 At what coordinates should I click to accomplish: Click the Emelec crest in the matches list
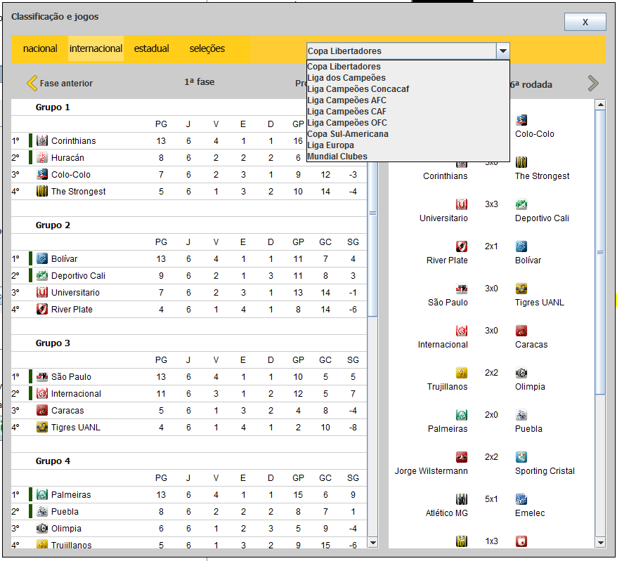pyautogui.click(x=521, y=499)
